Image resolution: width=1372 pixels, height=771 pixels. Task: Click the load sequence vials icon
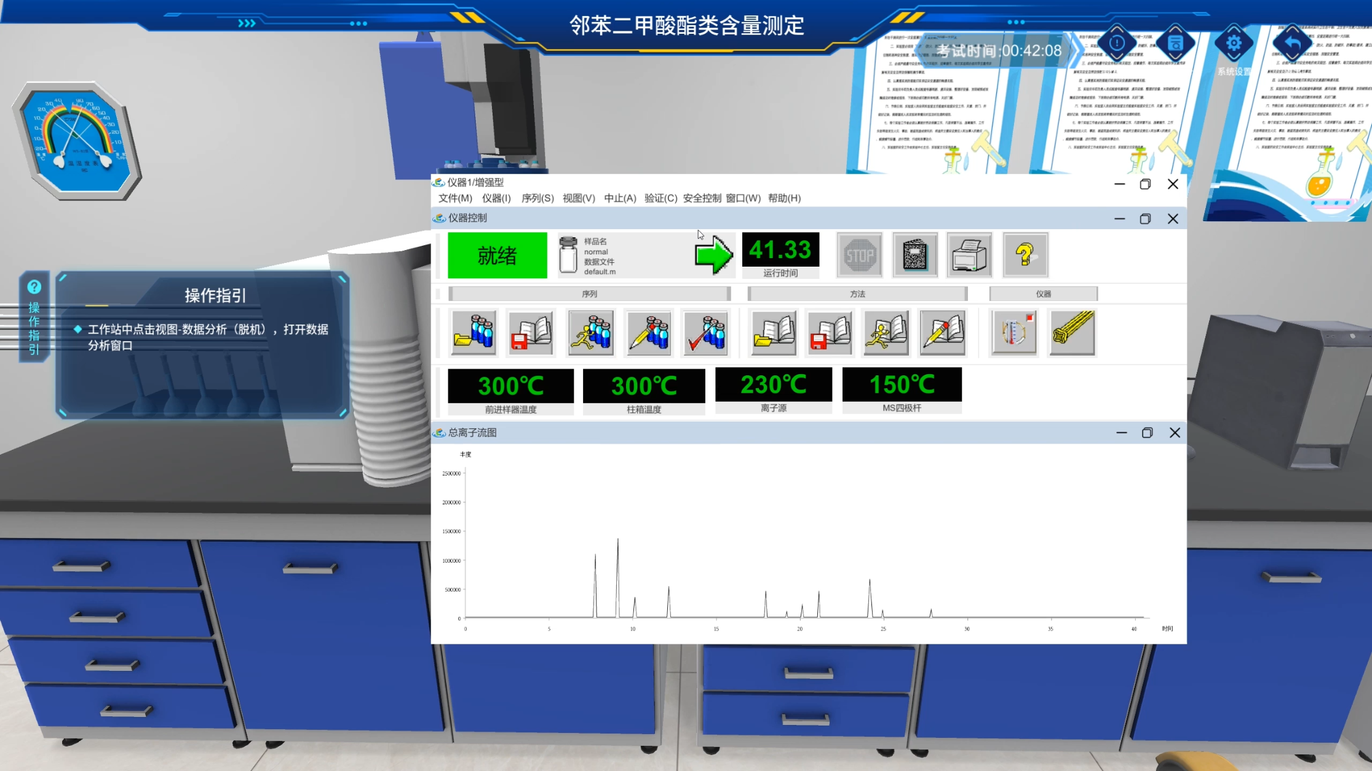474,333
